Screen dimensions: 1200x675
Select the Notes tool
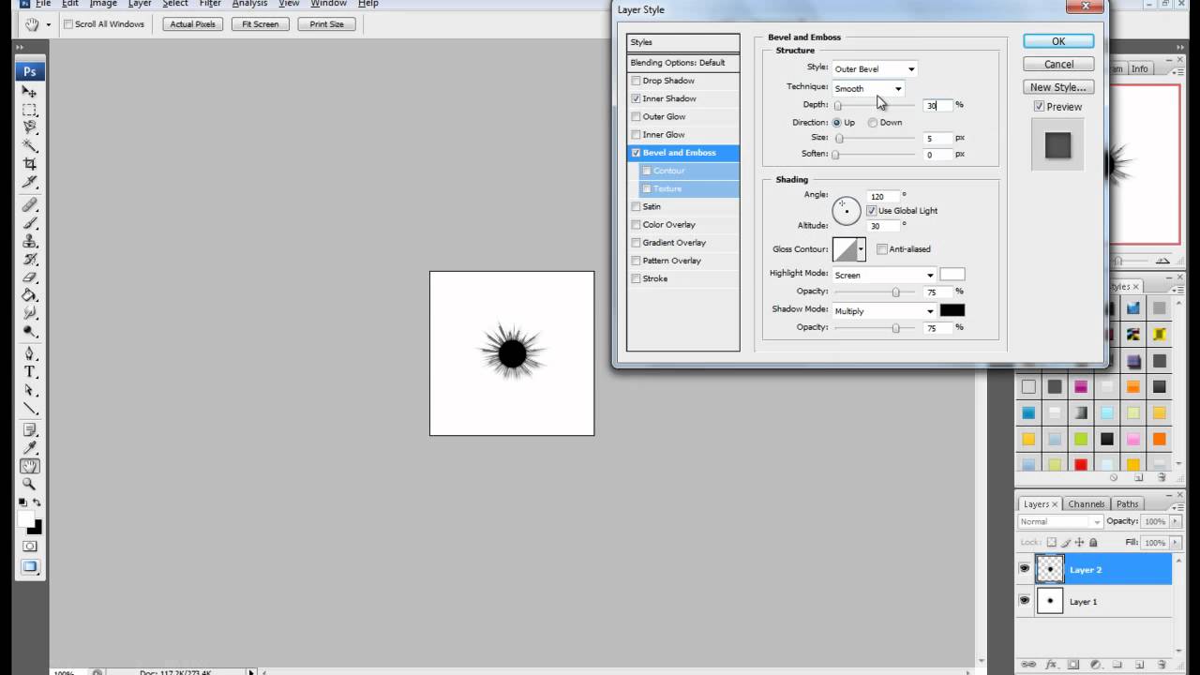[x=29, y=429]
